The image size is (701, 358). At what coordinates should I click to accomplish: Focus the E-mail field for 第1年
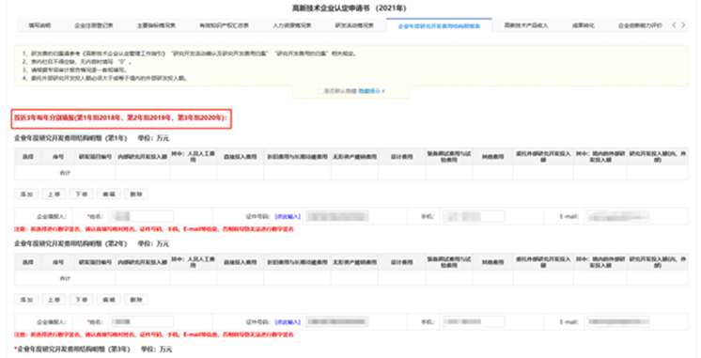(618, 216)
